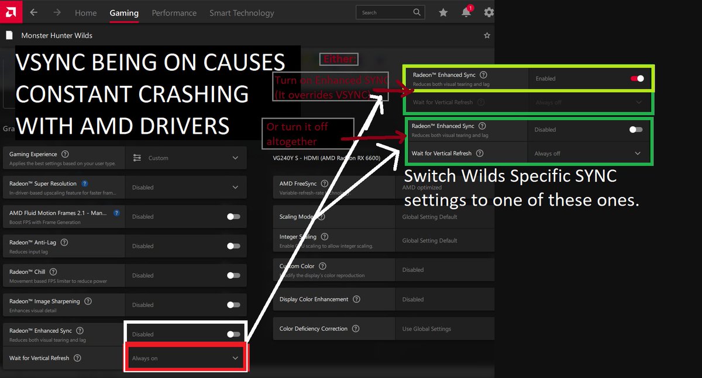Switch to the Home tab
The width and height of the screenshot is (702, 378).
[x=85, y=13]
